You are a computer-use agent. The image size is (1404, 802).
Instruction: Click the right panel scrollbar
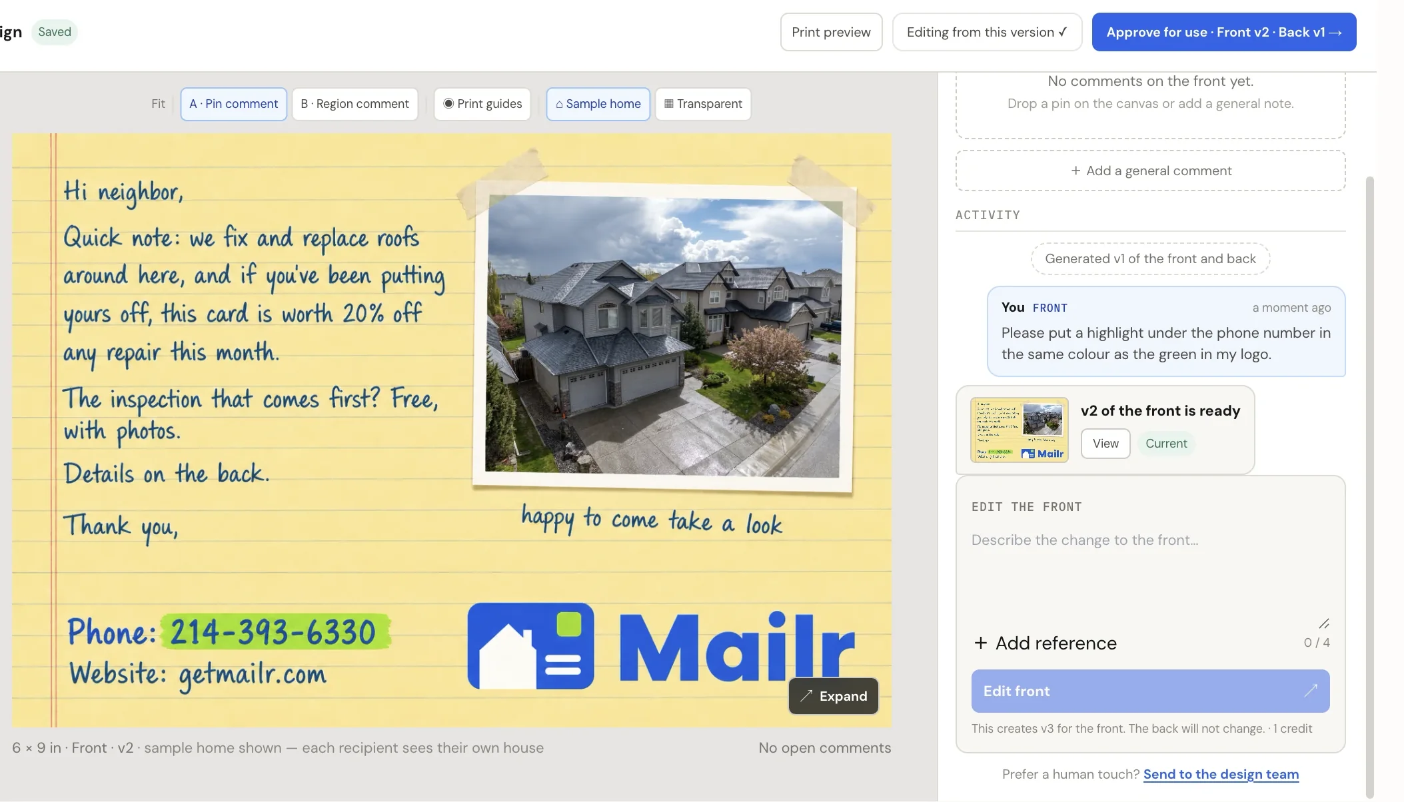tap(1370, 486)
